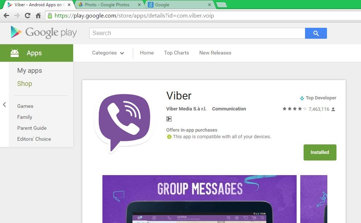This screenshot has height=223, width=361.
Task: Click the 3+ content rating badge
Action: tap(169, 119)
